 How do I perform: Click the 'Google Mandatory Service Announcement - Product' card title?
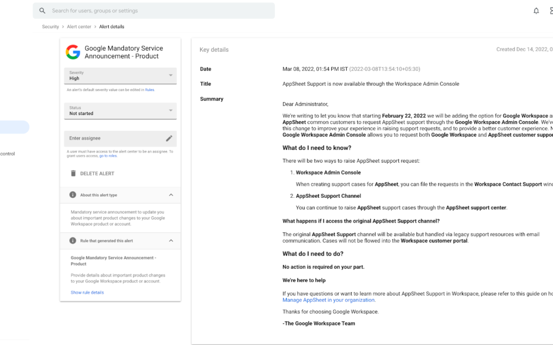(x=124, y=52)
